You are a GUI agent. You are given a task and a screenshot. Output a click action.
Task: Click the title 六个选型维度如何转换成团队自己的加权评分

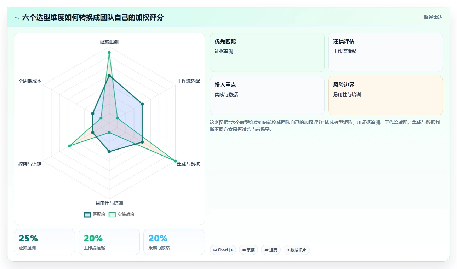pos(93,17)
